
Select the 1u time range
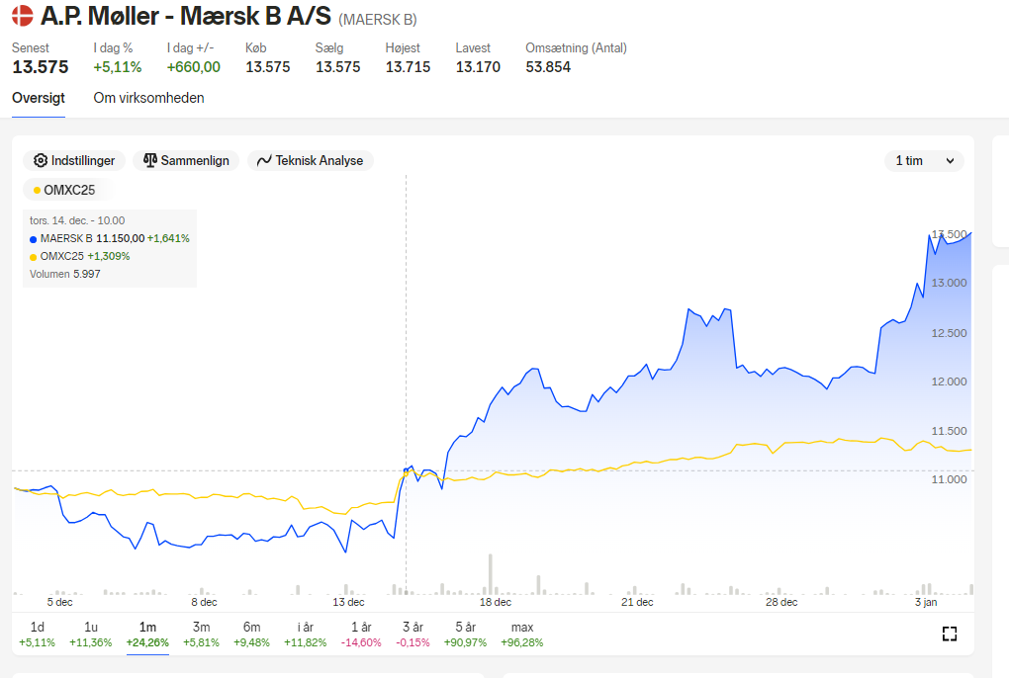(91, 634)
